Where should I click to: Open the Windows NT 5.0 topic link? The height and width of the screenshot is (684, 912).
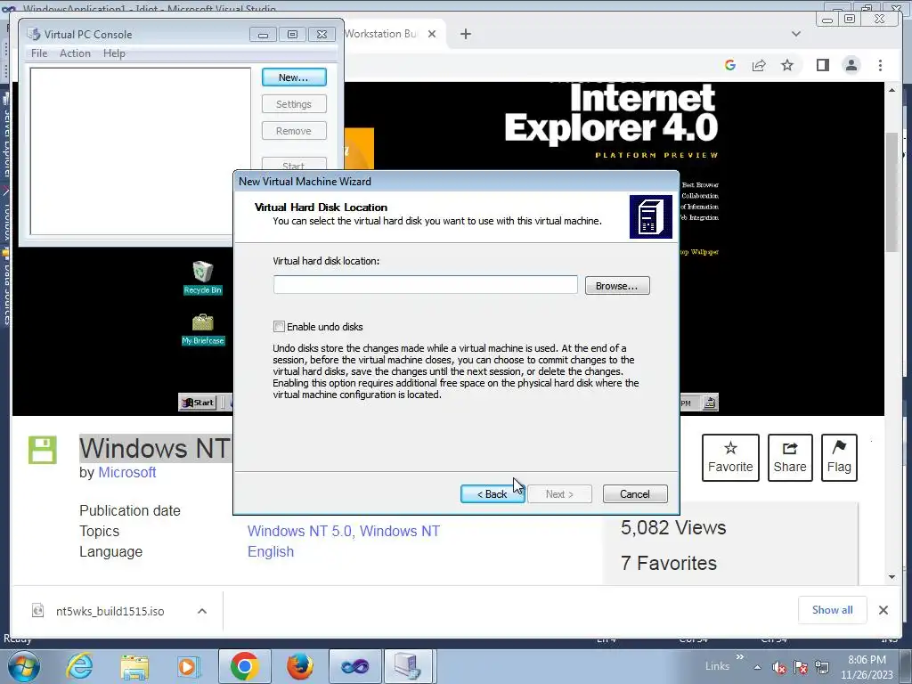click(x=299, y=531)
